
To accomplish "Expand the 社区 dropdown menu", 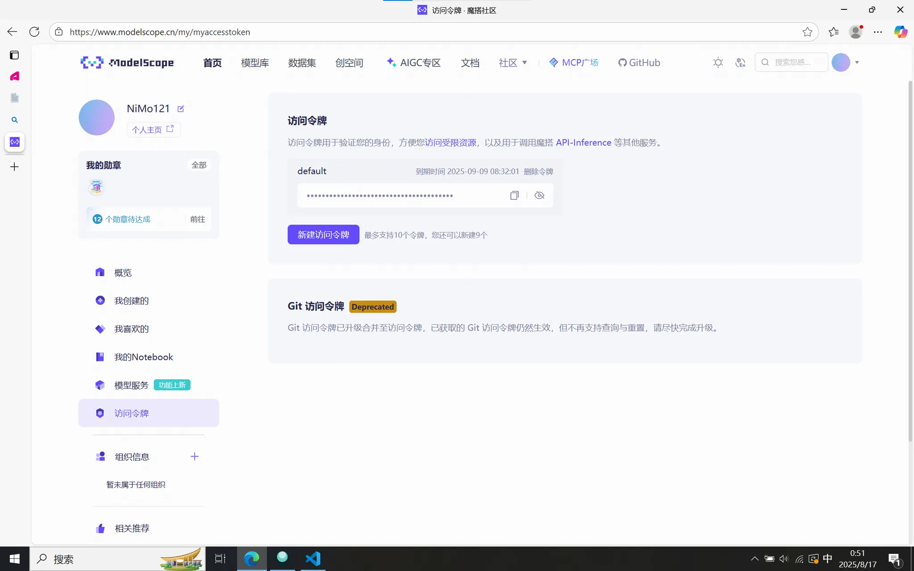I will pyautogui.click(x=513, y=62).
